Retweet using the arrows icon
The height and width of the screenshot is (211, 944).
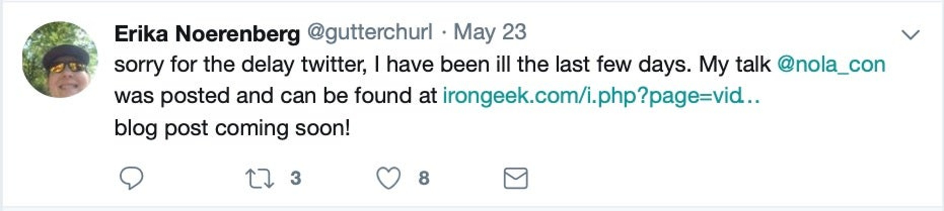[260, 178]
